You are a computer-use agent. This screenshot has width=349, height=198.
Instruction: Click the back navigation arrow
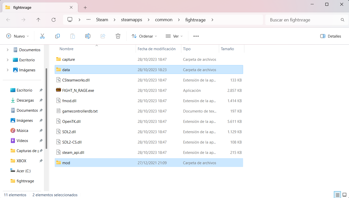pyautogui.click(x=8, y=20)
